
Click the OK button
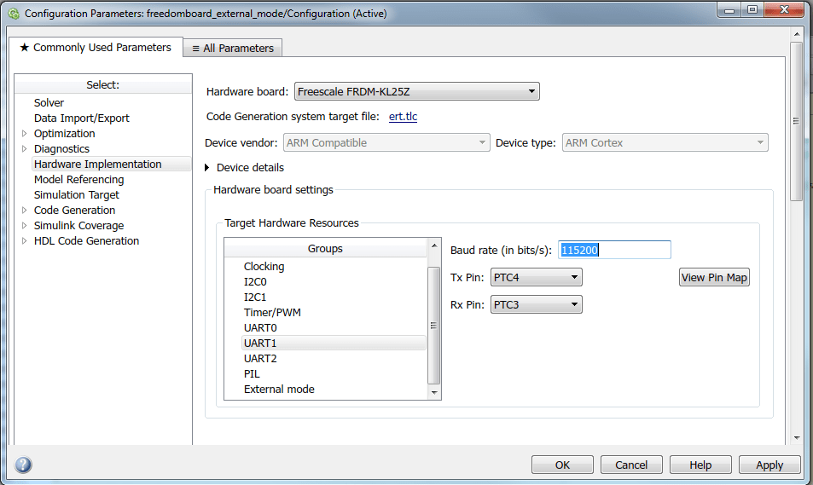[x=562, y=465]
